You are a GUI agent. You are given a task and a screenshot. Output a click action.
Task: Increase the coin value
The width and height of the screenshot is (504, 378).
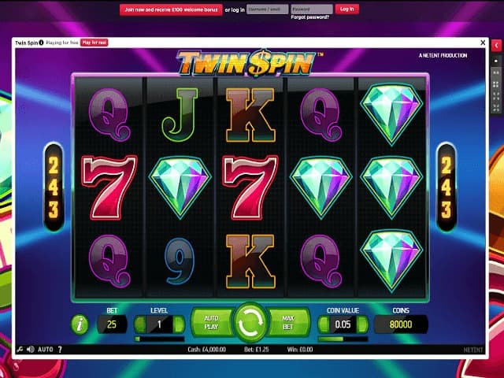(362, 324)
